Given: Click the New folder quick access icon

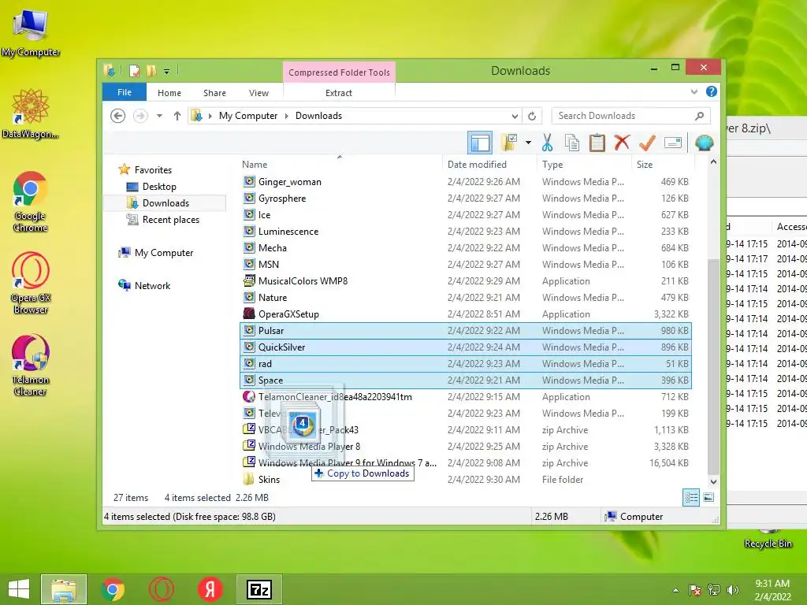Looking at the screenshot, I should point(151,70).
